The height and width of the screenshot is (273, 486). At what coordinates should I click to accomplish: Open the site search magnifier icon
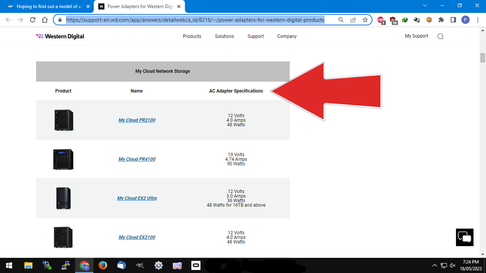pos(440,36)
